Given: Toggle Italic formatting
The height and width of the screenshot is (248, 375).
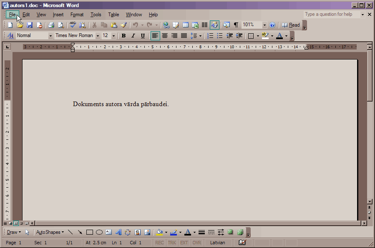Looking at the screenshot, I should point(133,36).
